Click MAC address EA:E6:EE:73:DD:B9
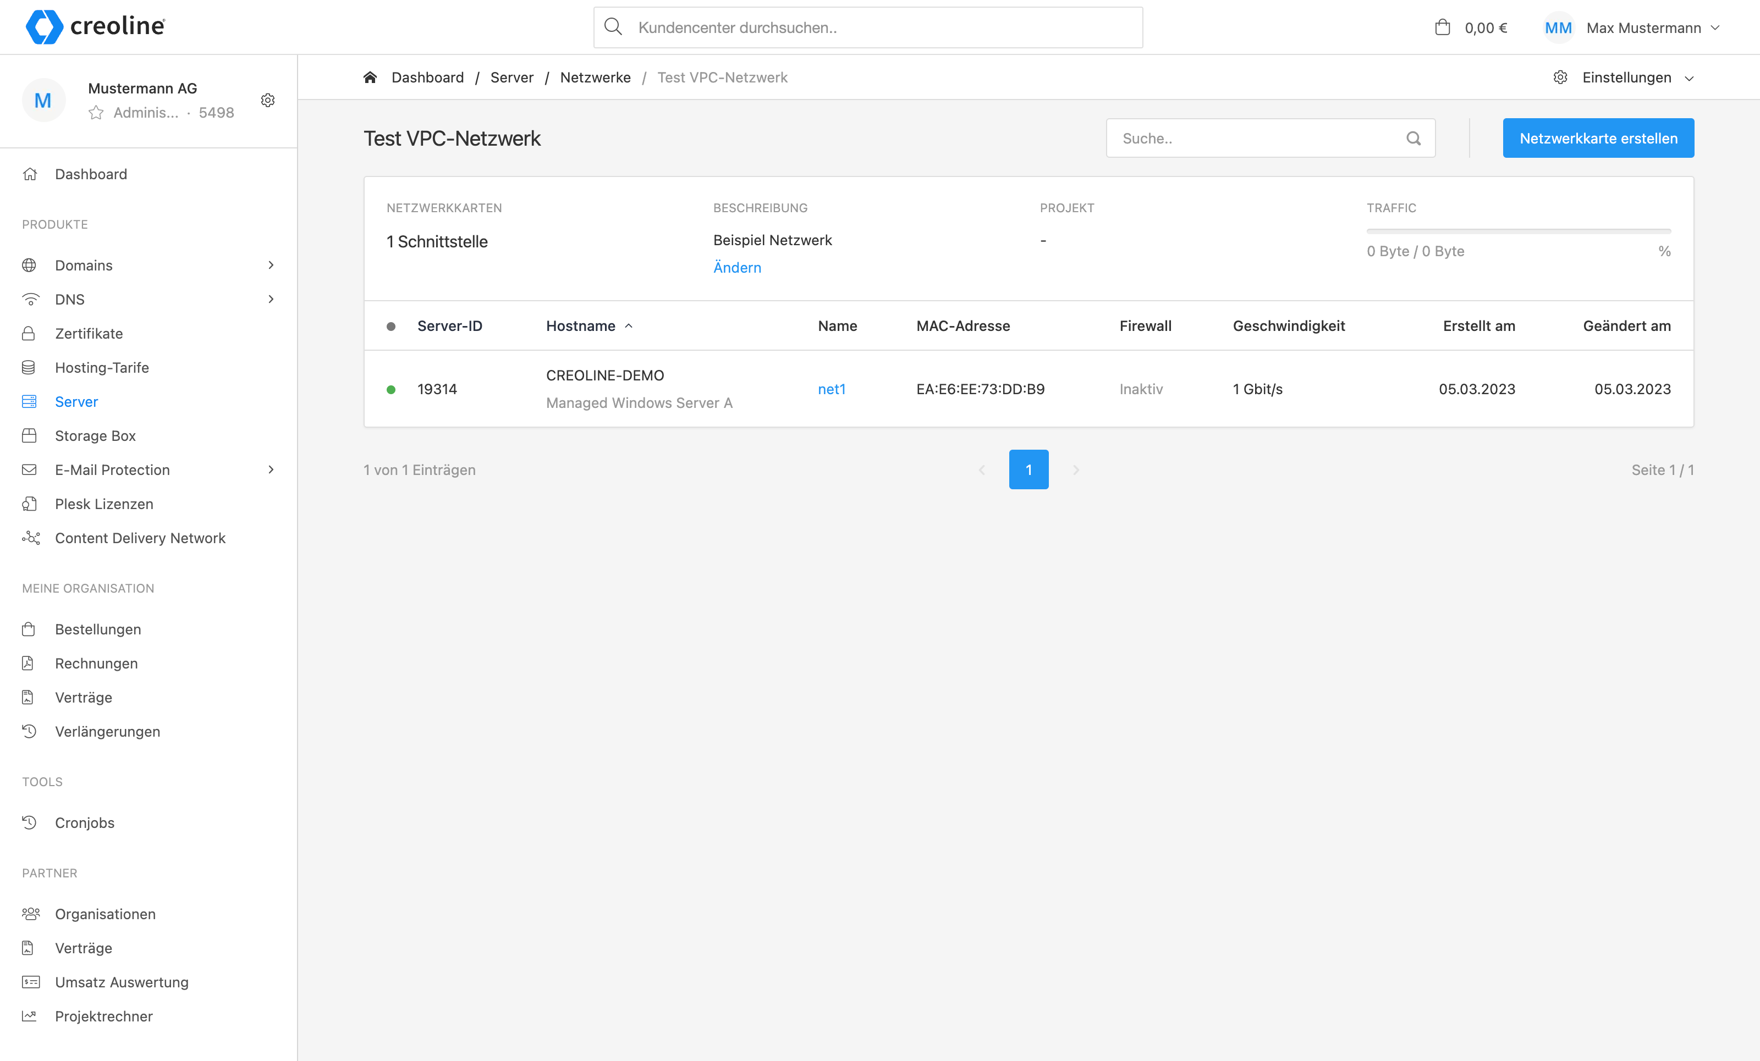 [x=980, y=389]
